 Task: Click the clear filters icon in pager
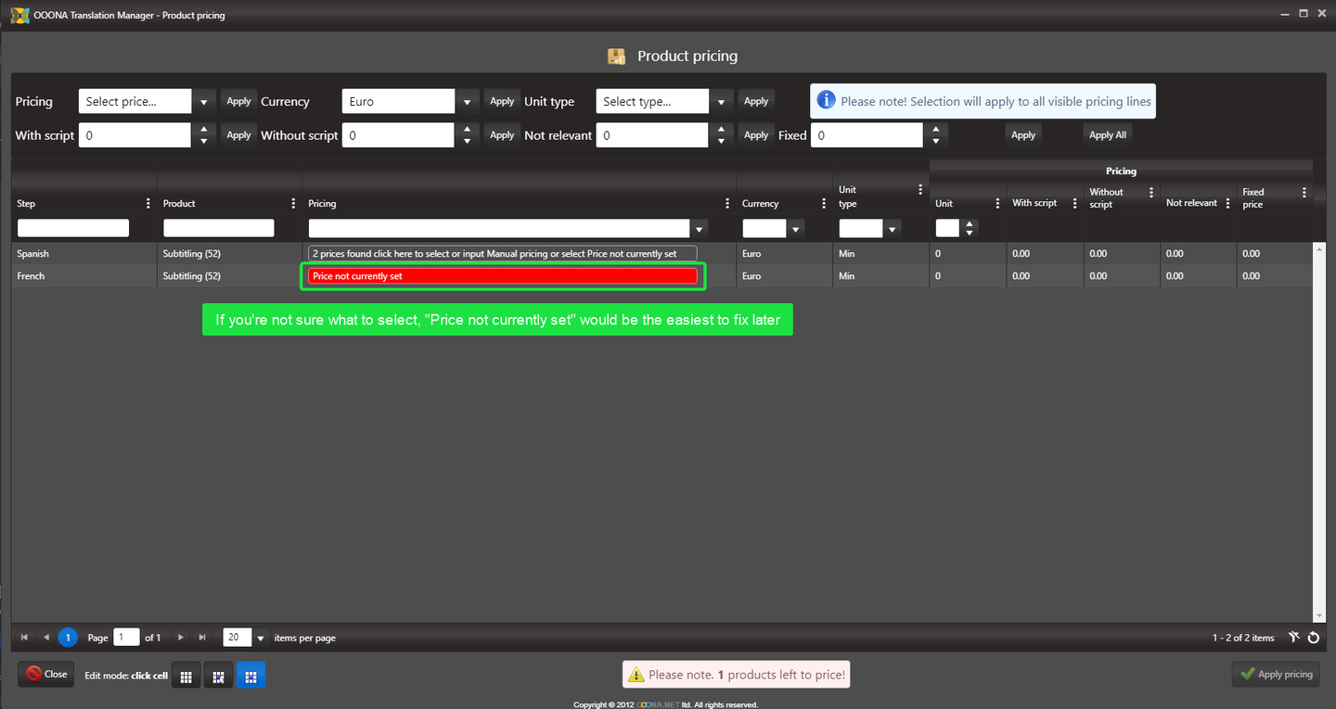pyautogui.click(x=1294, y=638)
